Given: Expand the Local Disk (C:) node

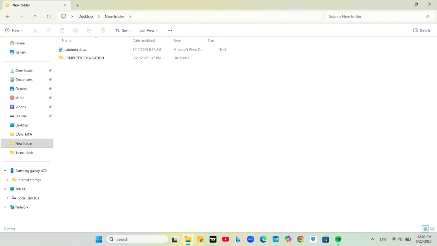Looking at the screenshot, I should (7, 198).
